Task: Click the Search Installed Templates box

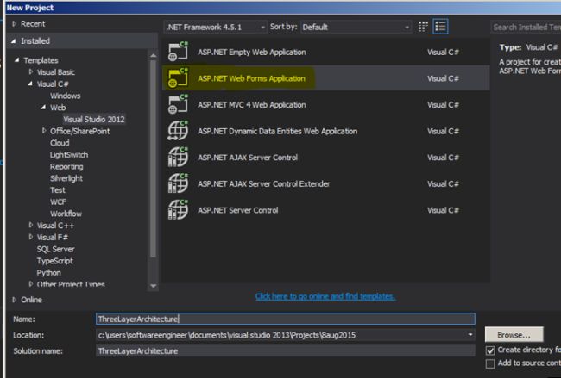Action: [x=526, y=28]
